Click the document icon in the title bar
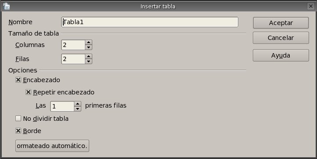317x159 pixels. [x=7, y=6]
